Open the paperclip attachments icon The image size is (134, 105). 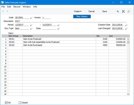coord(129,11)
